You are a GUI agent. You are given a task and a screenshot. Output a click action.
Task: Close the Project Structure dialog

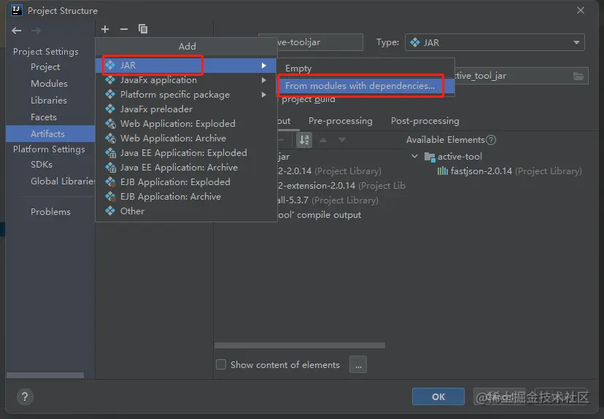pos(581,10)
